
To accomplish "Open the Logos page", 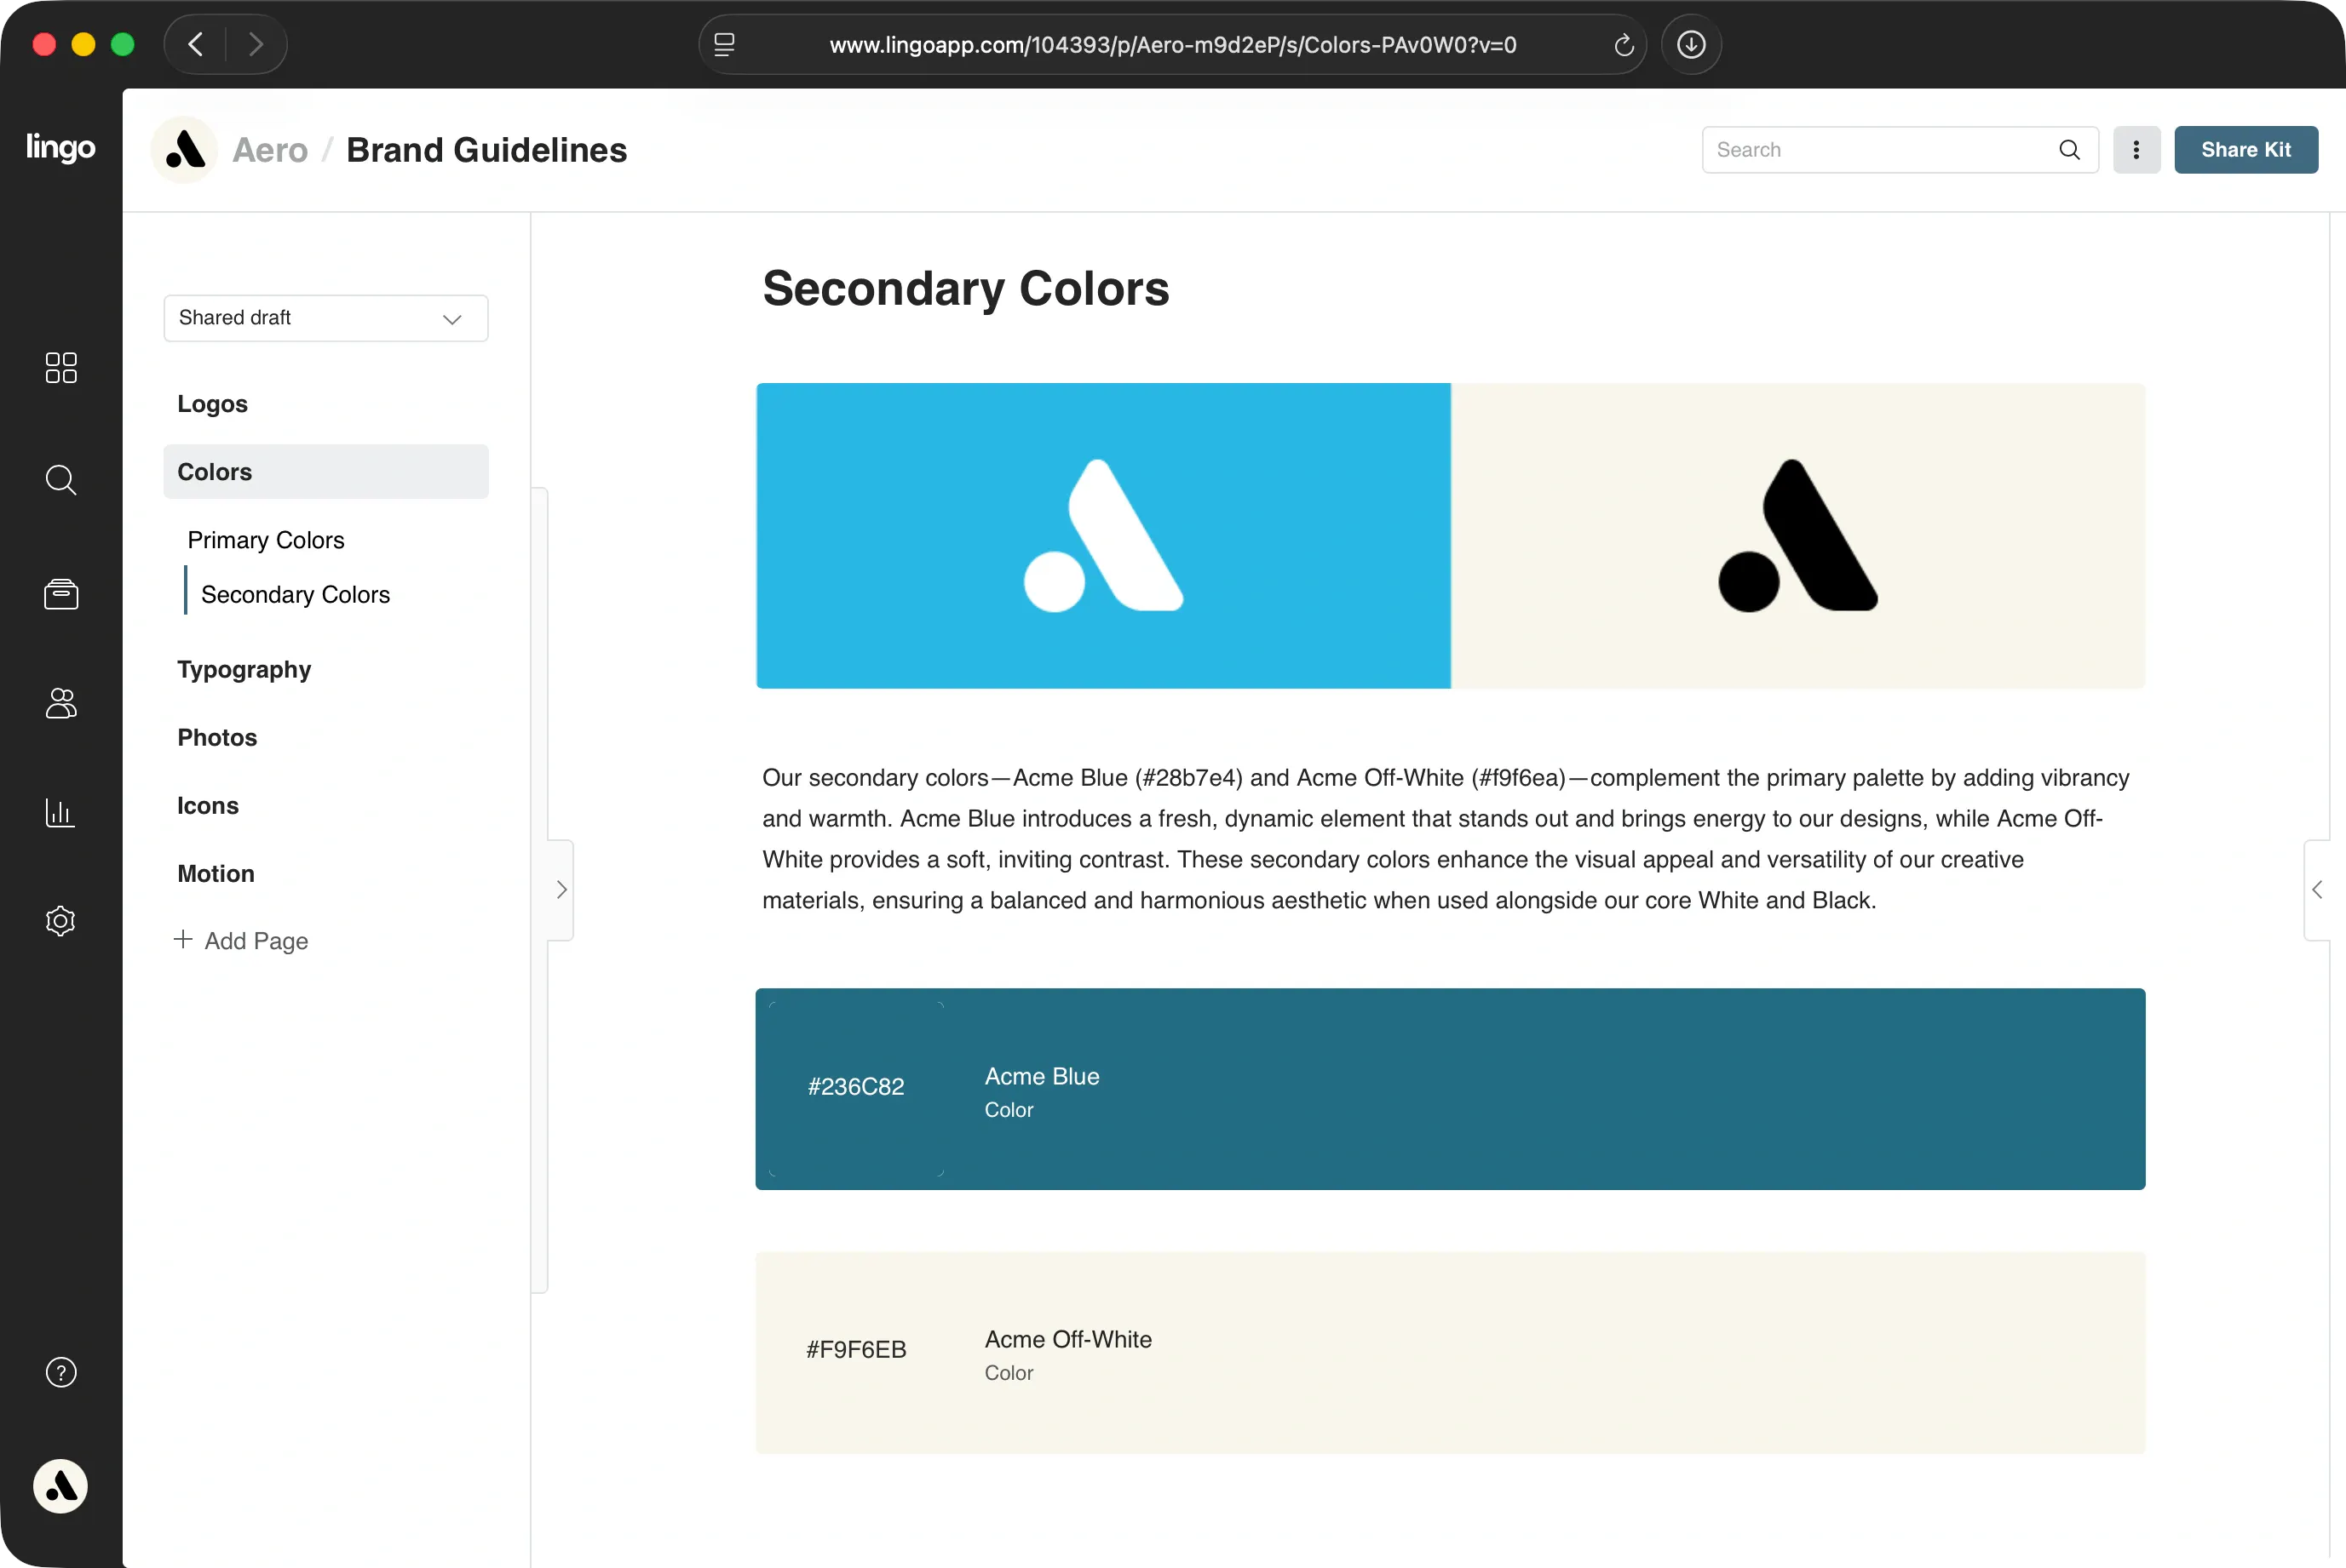I will point(212,404).
